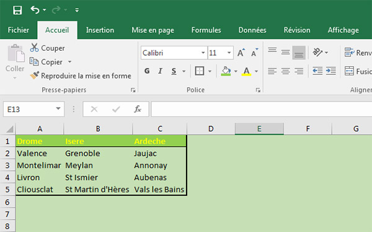Click the Name Box showing E13
The height and width of the screenshot is (232, 372).
33,109
